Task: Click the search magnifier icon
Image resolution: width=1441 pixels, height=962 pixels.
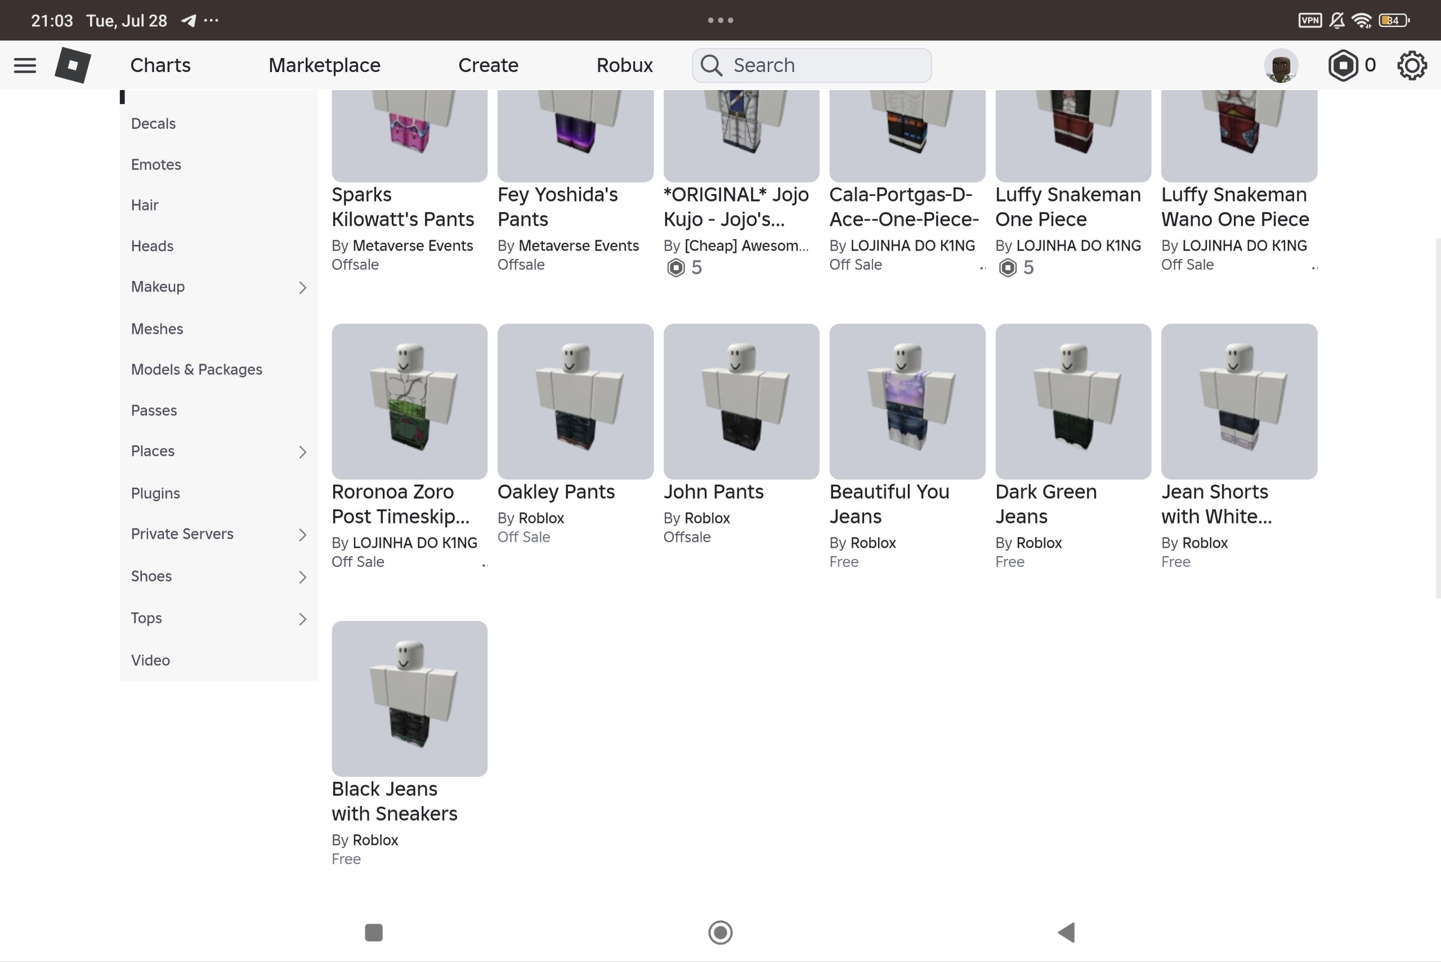Action: point(711,65)
